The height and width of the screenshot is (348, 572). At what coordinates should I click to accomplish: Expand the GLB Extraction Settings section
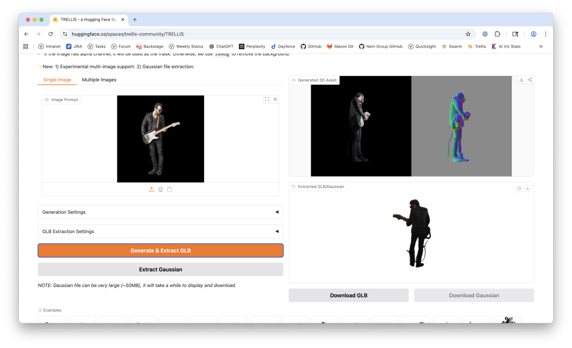click(x=161, y=231)
